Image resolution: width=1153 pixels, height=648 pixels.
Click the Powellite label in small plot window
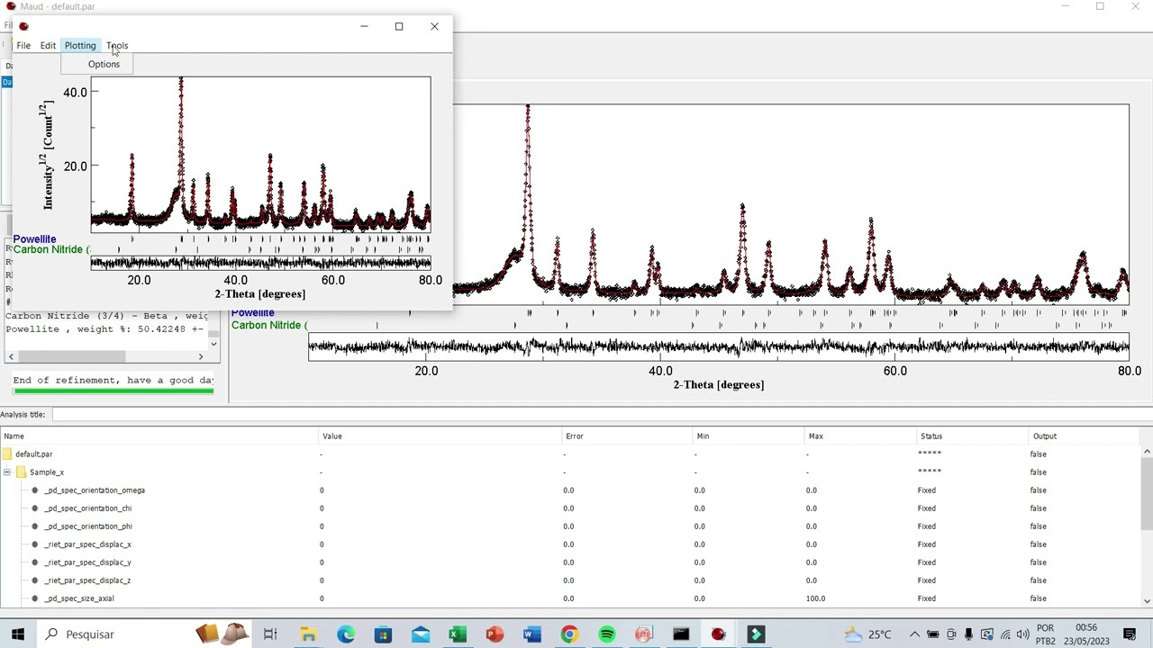tap(34, 238)
